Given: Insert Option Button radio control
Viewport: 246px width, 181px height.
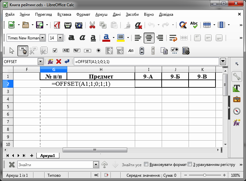Looking at the screenshot, I should pyautogui.click(x=98, y=51).
